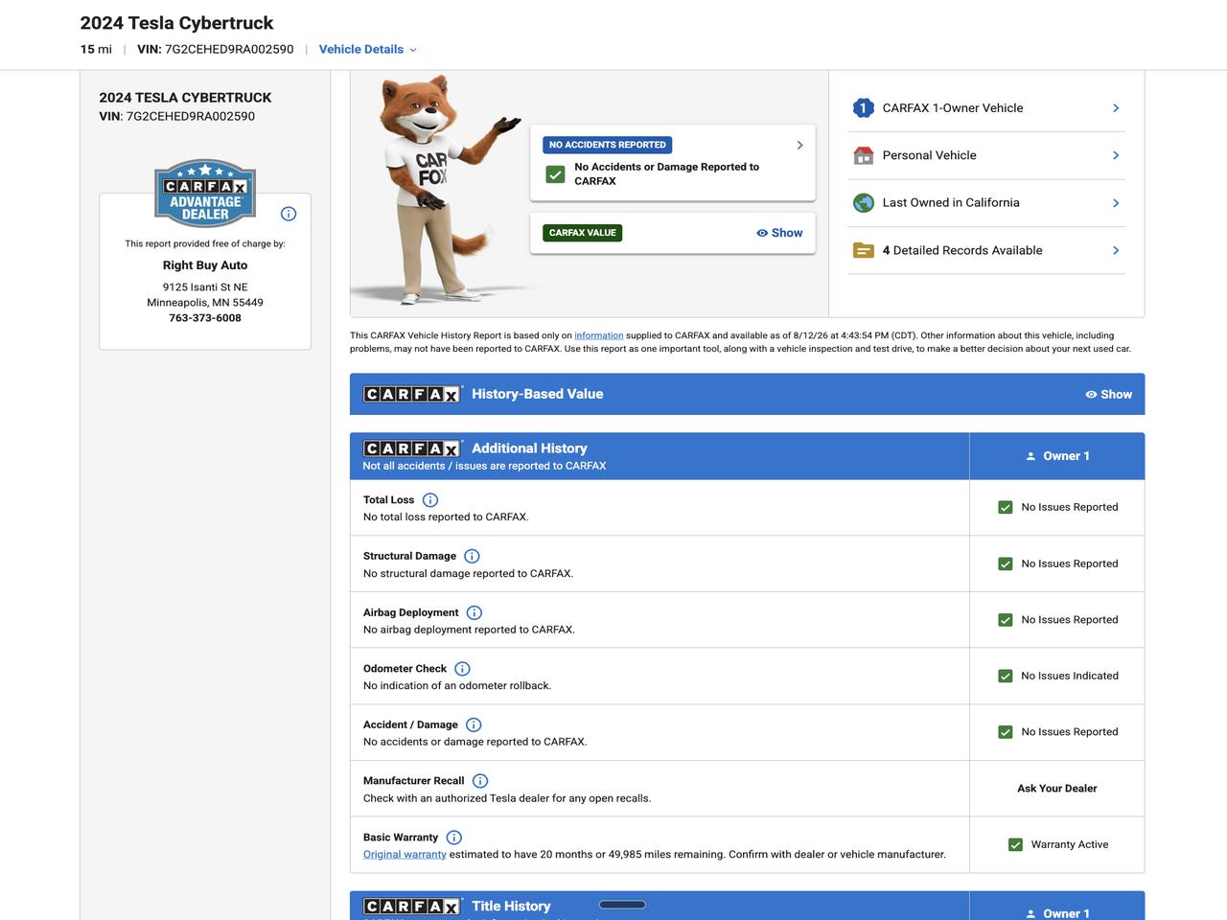1227x920 pixels.
Task: Click the sidebar VIN text under 2024 TESLA CYBERTRUCK
Action: [177, 117]
